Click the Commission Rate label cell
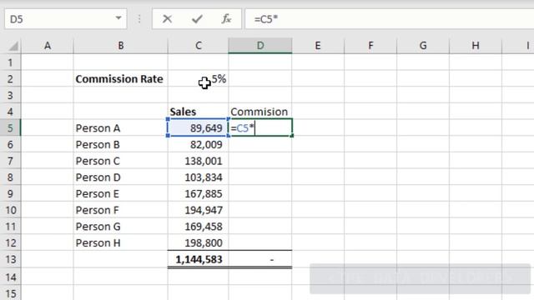This screenshot has width=534, height=300. tap(120, 79)
